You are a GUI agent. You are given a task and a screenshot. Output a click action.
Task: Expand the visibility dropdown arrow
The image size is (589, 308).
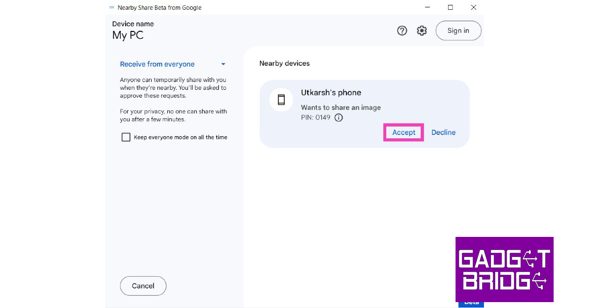point(223,64)
